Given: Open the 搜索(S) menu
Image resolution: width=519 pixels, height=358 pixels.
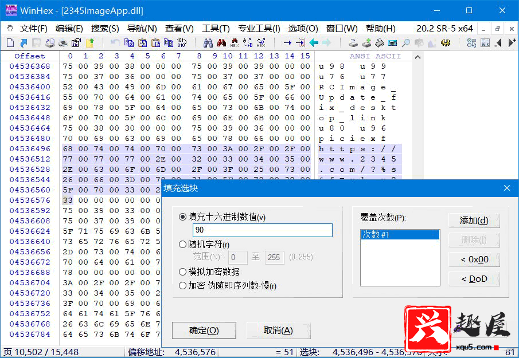Looking at the screenshot, I should (105, 29).
